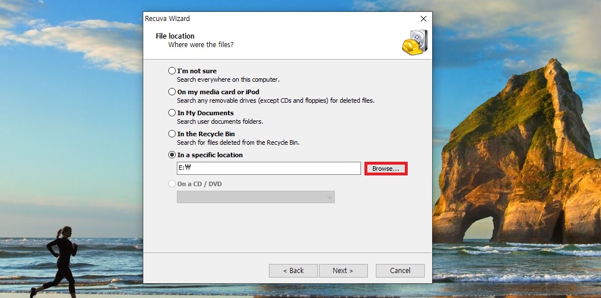Click the Recuva hard hat drive icon
The image size is (601, 298).
415,42
